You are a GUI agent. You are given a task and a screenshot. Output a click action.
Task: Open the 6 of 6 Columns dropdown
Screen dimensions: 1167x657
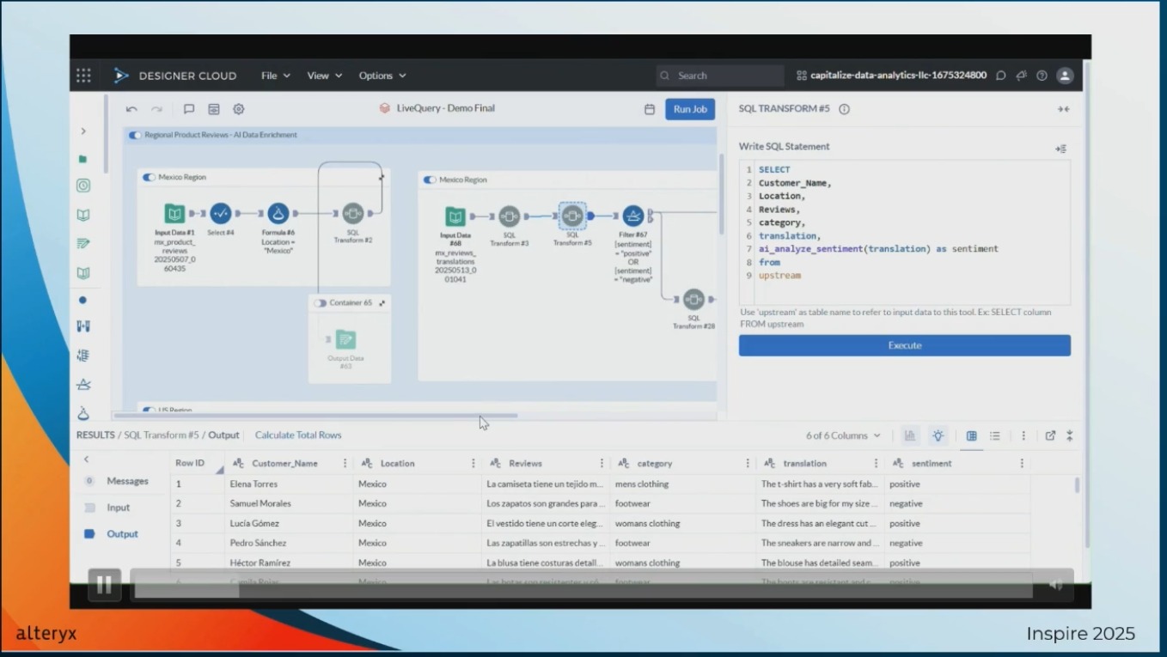(843, 435)
